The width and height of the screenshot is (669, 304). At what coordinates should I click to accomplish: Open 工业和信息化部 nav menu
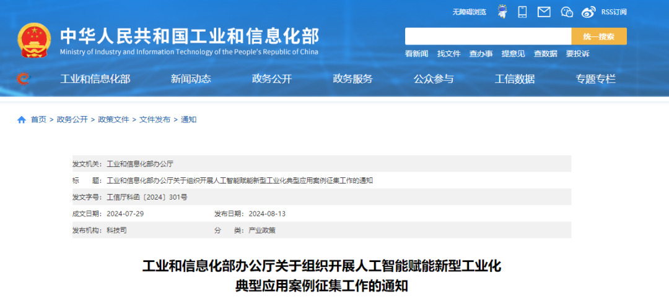[x=95, y=78]
